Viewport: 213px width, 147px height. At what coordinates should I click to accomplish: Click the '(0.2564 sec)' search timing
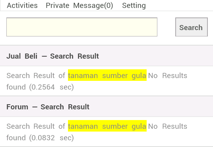(52, 87)
